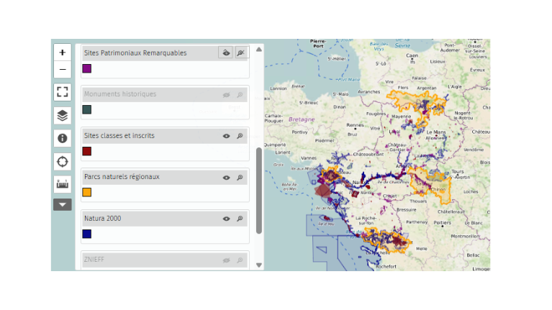552x310 pixels.
Task: Show the Monuments historiques layer
Action: (x=227, y=95)
